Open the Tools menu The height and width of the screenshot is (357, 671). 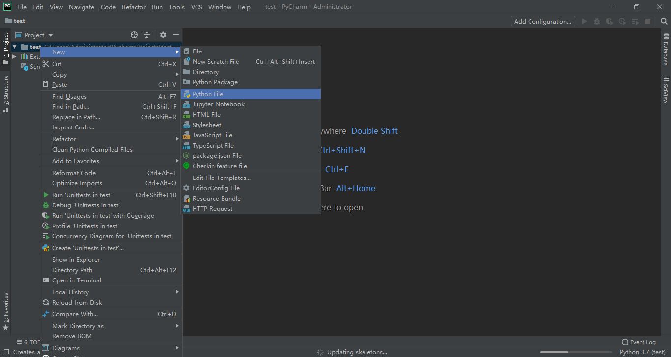click(176, 7)
